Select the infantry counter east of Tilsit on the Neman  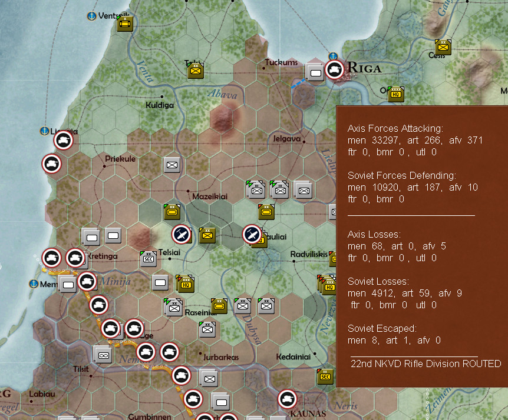[x=209, y=378]
